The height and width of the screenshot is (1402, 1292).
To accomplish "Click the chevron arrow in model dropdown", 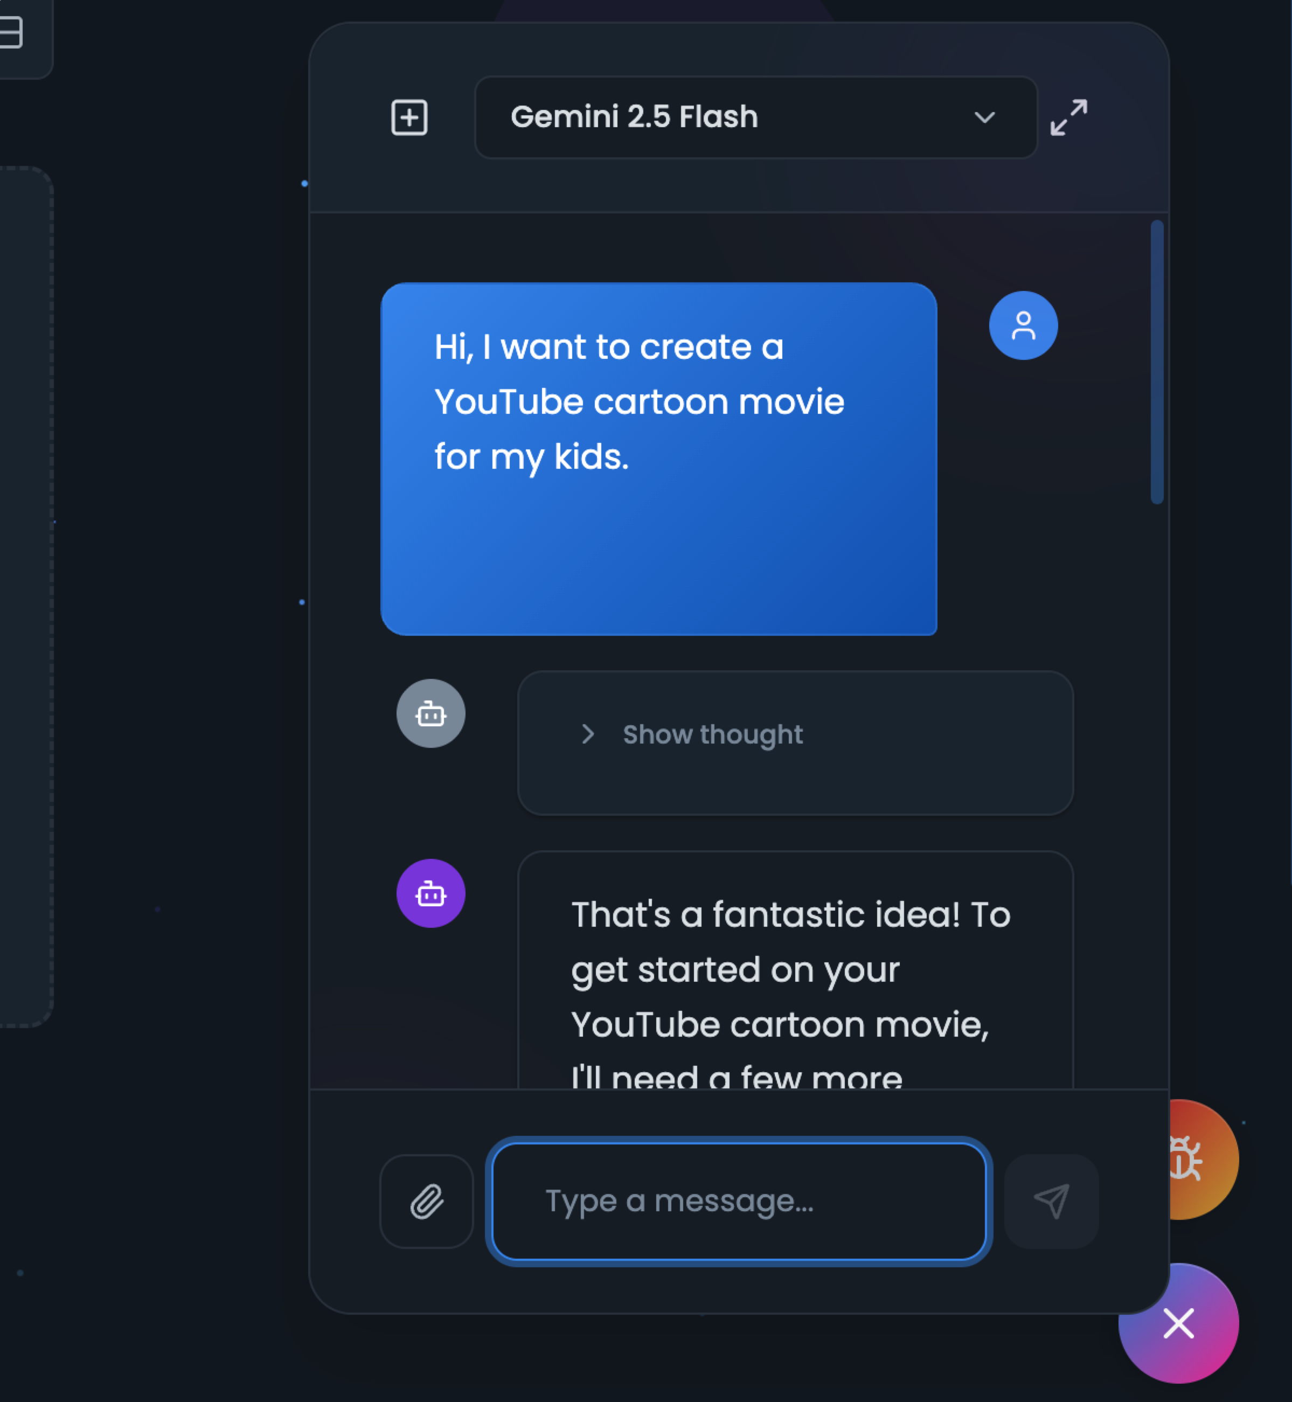I will click(x=984, y=117).
